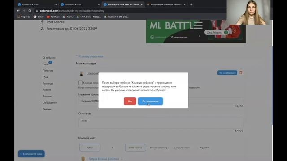The width and height of the screenshot is (287, 161).
Task: Open a new browser tab with plus icon
Action: pyautogui.click(x=191, y=4)
